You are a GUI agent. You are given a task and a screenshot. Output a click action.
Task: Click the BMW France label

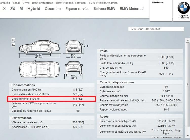[x=158, y=3]
